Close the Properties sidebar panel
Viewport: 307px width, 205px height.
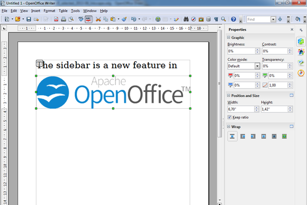[x=292, y=29]
